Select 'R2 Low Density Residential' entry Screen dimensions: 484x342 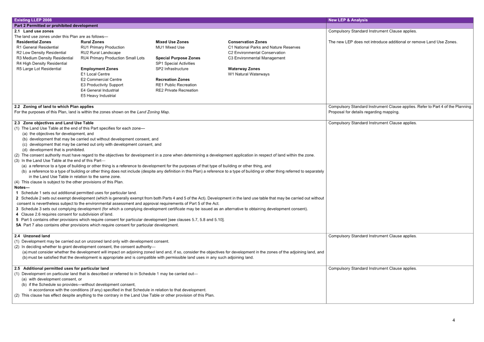tap(41, 53)
